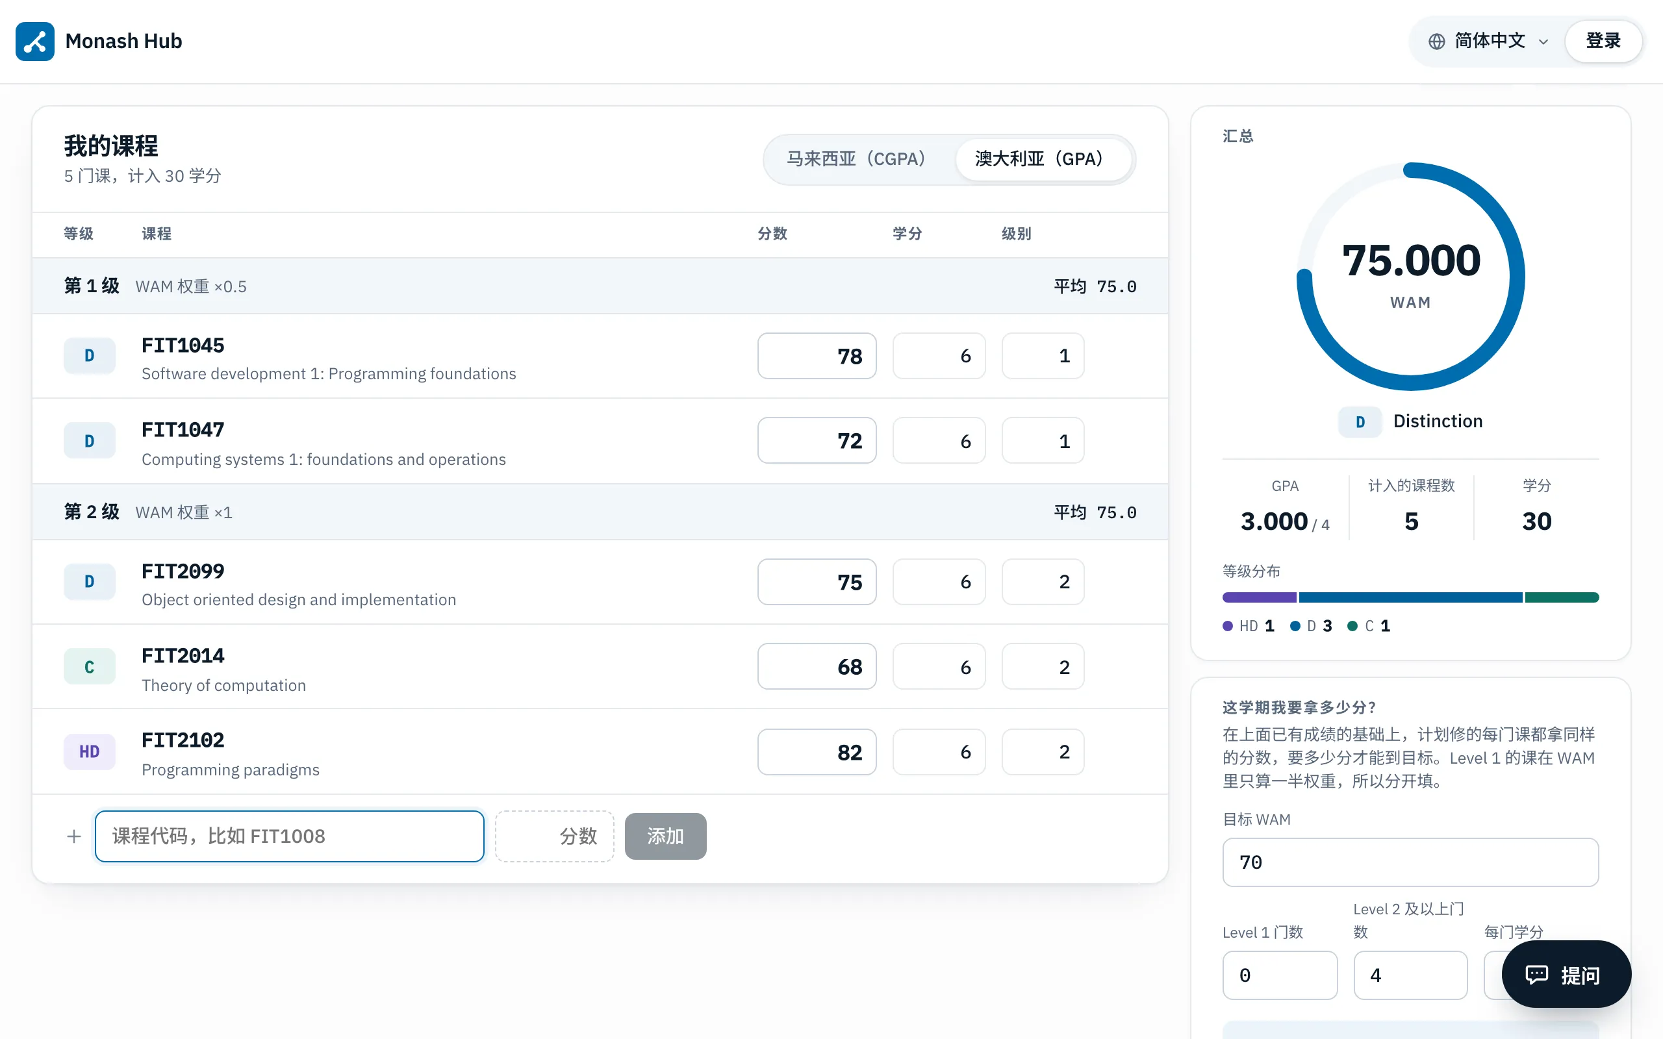The image size is (1663, 1039).
Task: Click the speech-bubble icon on 提问 button
Action: [x=1536, y=975]
